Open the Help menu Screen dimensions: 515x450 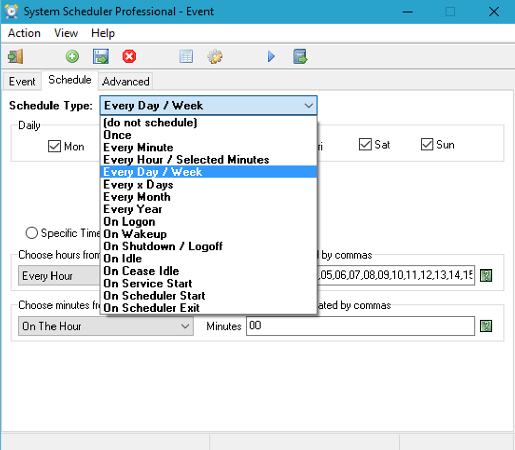click(103, 33)
